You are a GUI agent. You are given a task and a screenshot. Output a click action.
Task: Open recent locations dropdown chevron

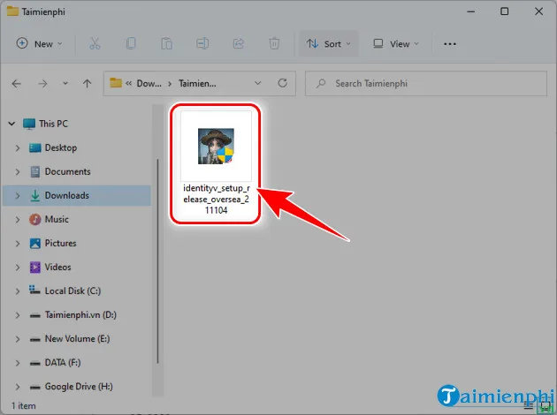(64, 84)
